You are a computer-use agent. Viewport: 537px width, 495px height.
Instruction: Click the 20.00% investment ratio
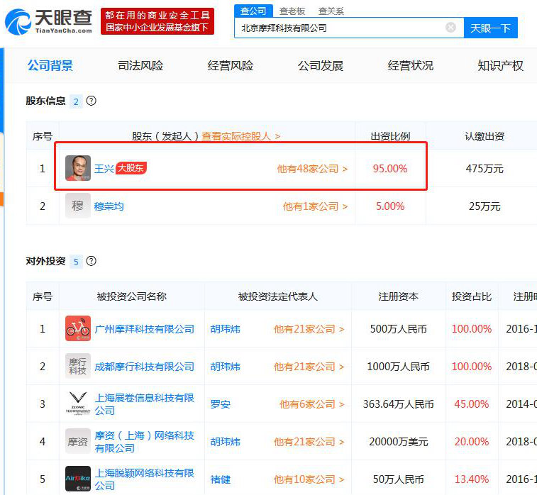(472, 442)
